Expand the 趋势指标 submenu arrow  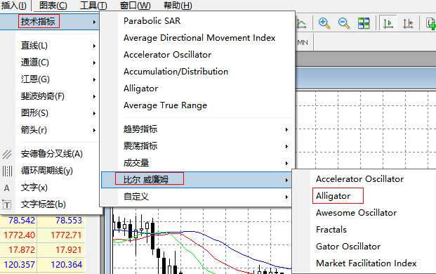[x=286, y=129]
